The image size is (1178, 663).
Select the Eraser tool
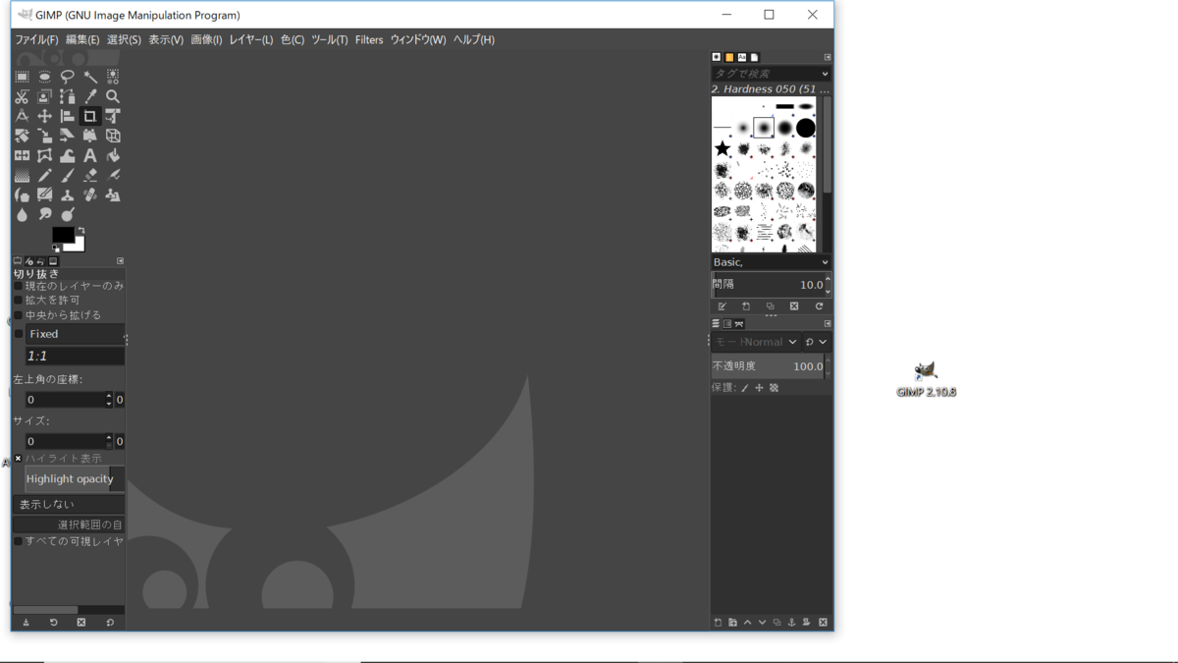90,176
